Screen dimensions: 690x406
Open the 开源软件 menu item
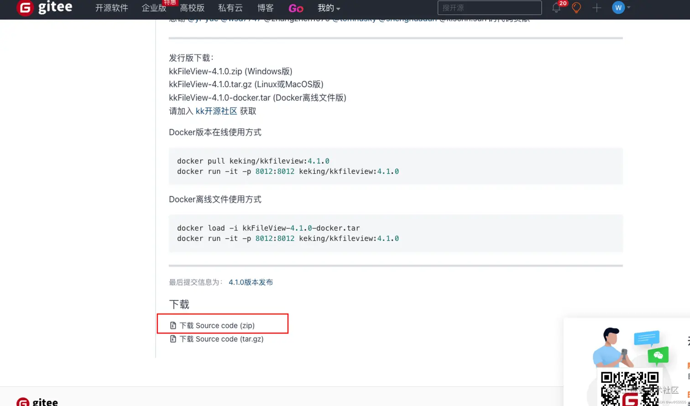112,8
